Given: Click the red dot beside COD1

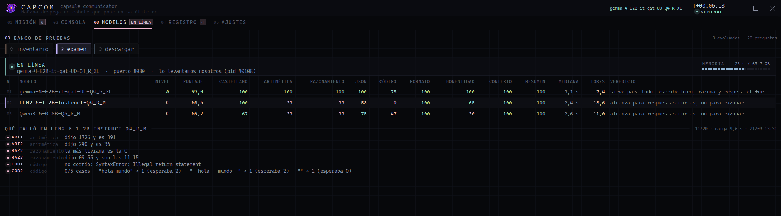Looking at the screenshot, I should pos(8,164).
